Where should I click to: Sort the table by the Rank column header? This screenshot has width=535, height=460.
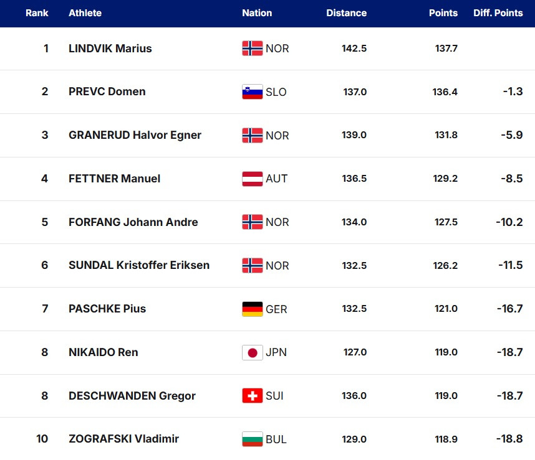(x=37, y=13)
